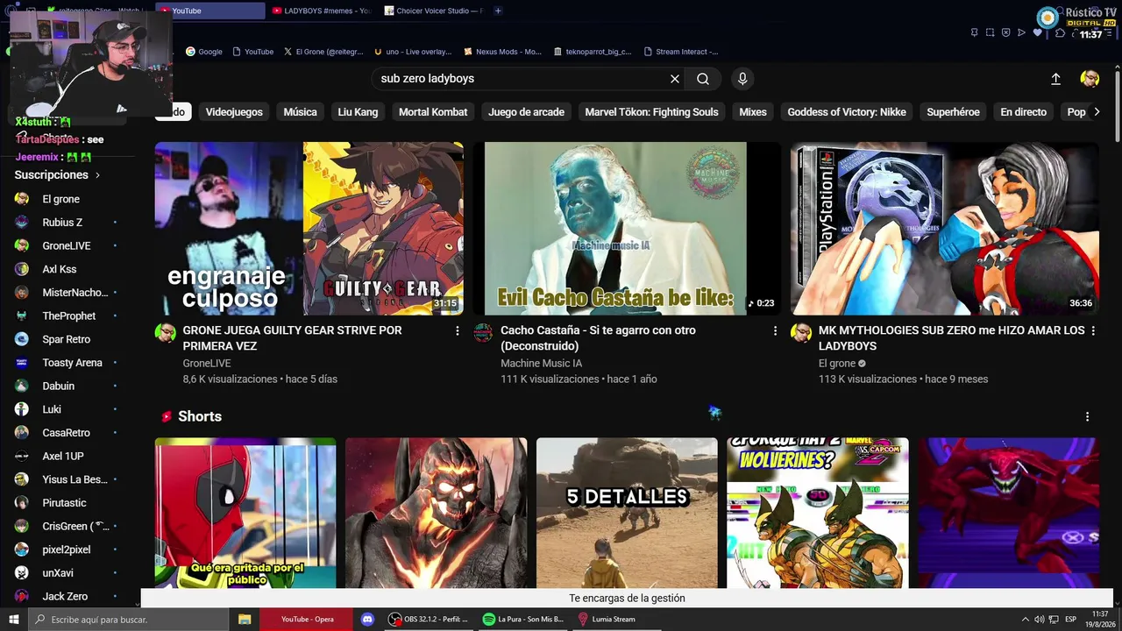Click the Windows taskbar search box
Screen dimensions: 1122x631
point(128,620)
